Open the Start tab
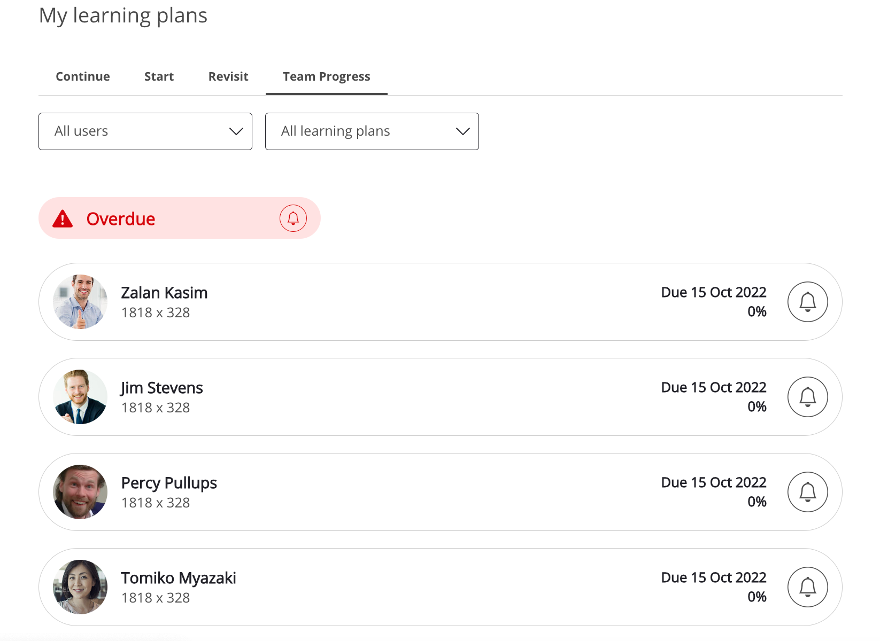Viewport: 880px width, 641px height. [x=159, y=76]
